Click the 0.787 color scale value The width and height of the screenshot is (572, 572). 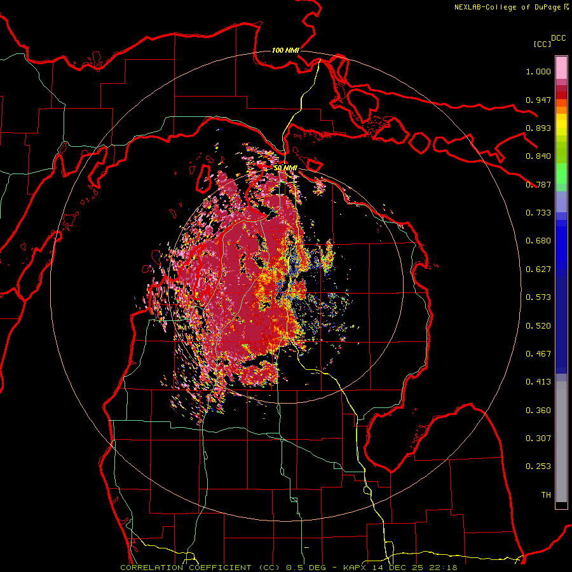click(x=538, y=184)
